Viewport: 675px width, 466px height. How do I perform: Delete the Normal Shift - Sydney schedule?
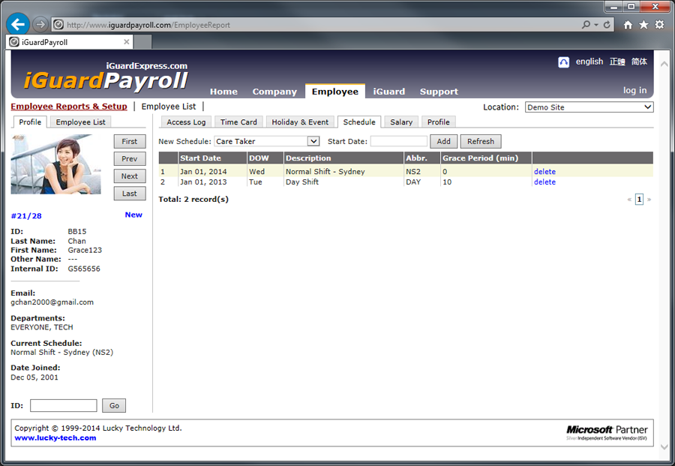point(544,171)
